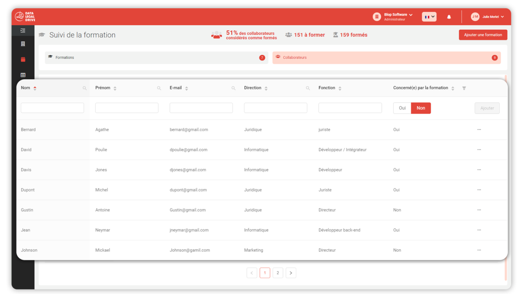Sort by Concerné(e) par la formation arrows
The image size is (523, 294).
pos(453,88)
